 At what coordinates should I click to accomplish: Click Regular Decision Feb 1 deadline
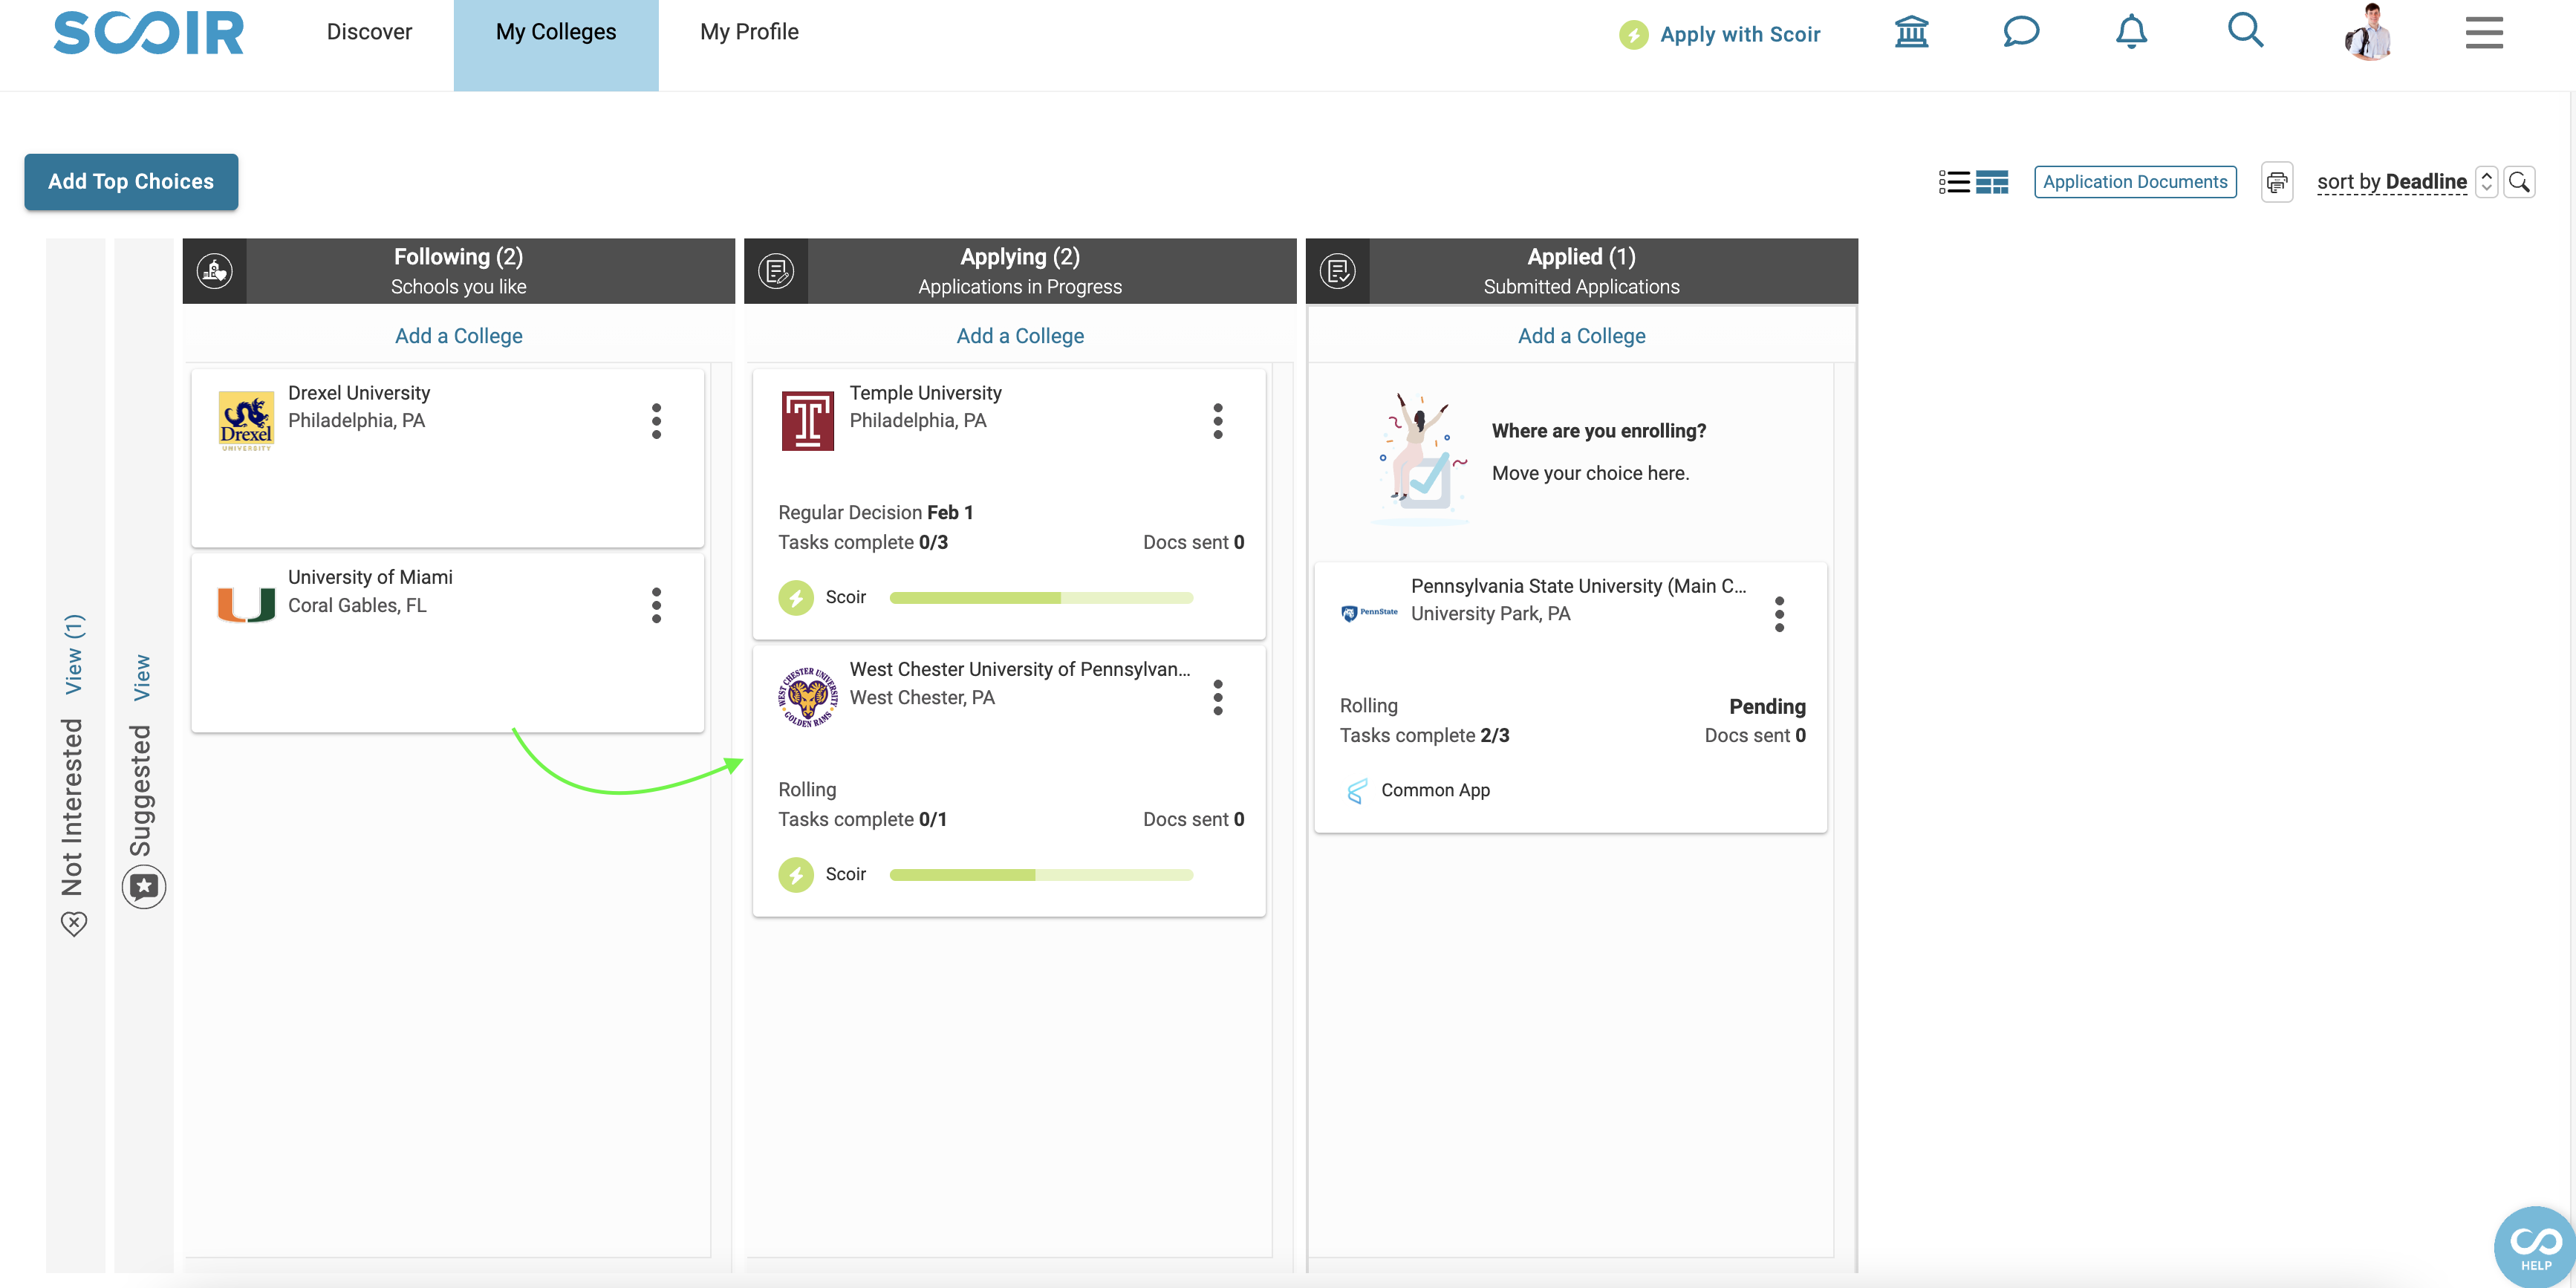pyautogui.click(x=875, y=512)
